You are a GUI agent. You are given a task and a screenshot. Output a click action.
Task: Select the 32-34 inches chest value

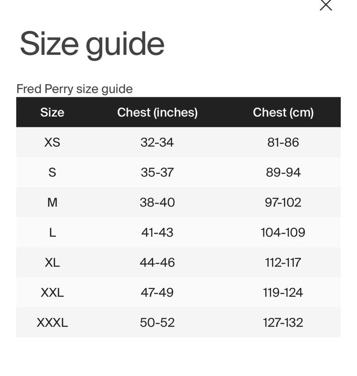(x=158, y=142)
